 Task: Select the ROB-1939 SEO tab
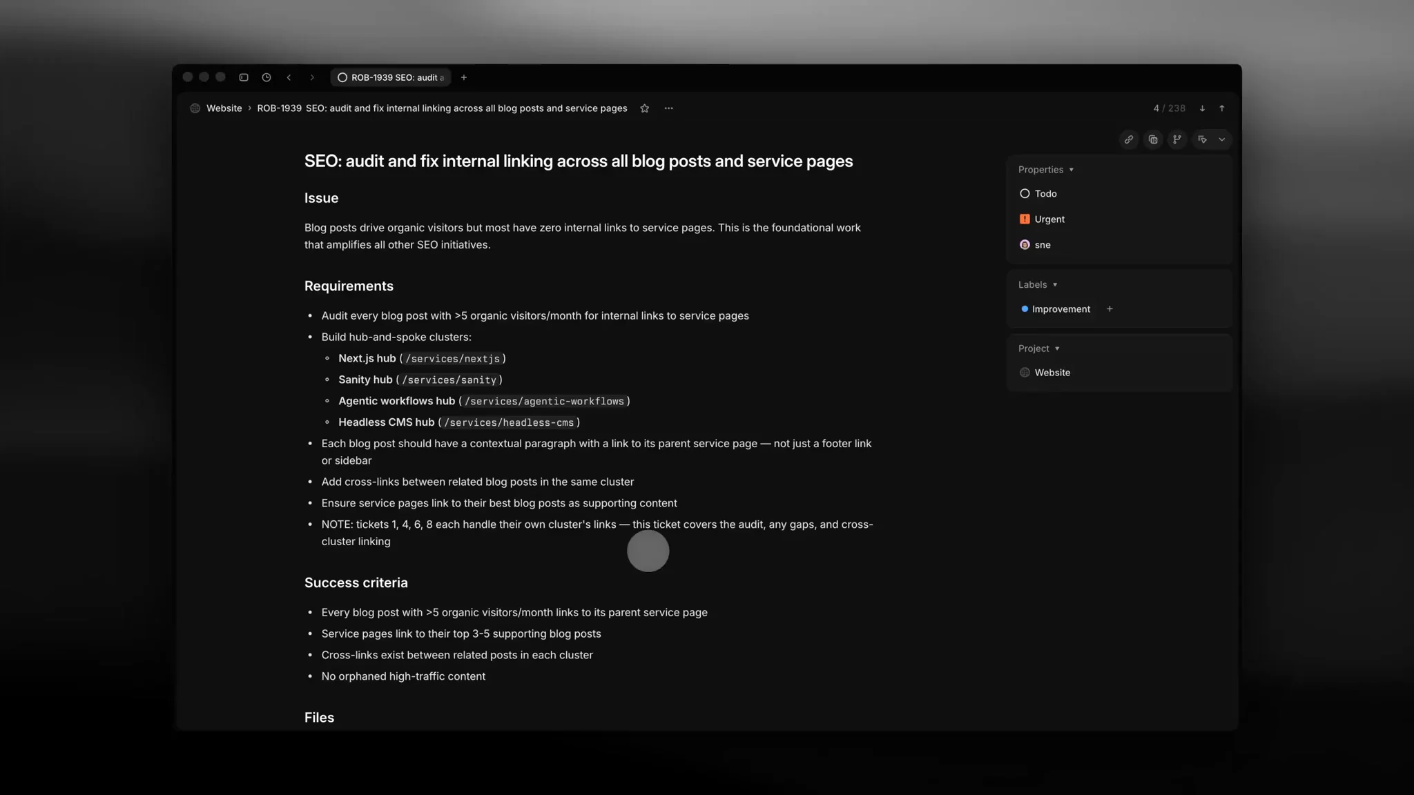click(391, 77)
